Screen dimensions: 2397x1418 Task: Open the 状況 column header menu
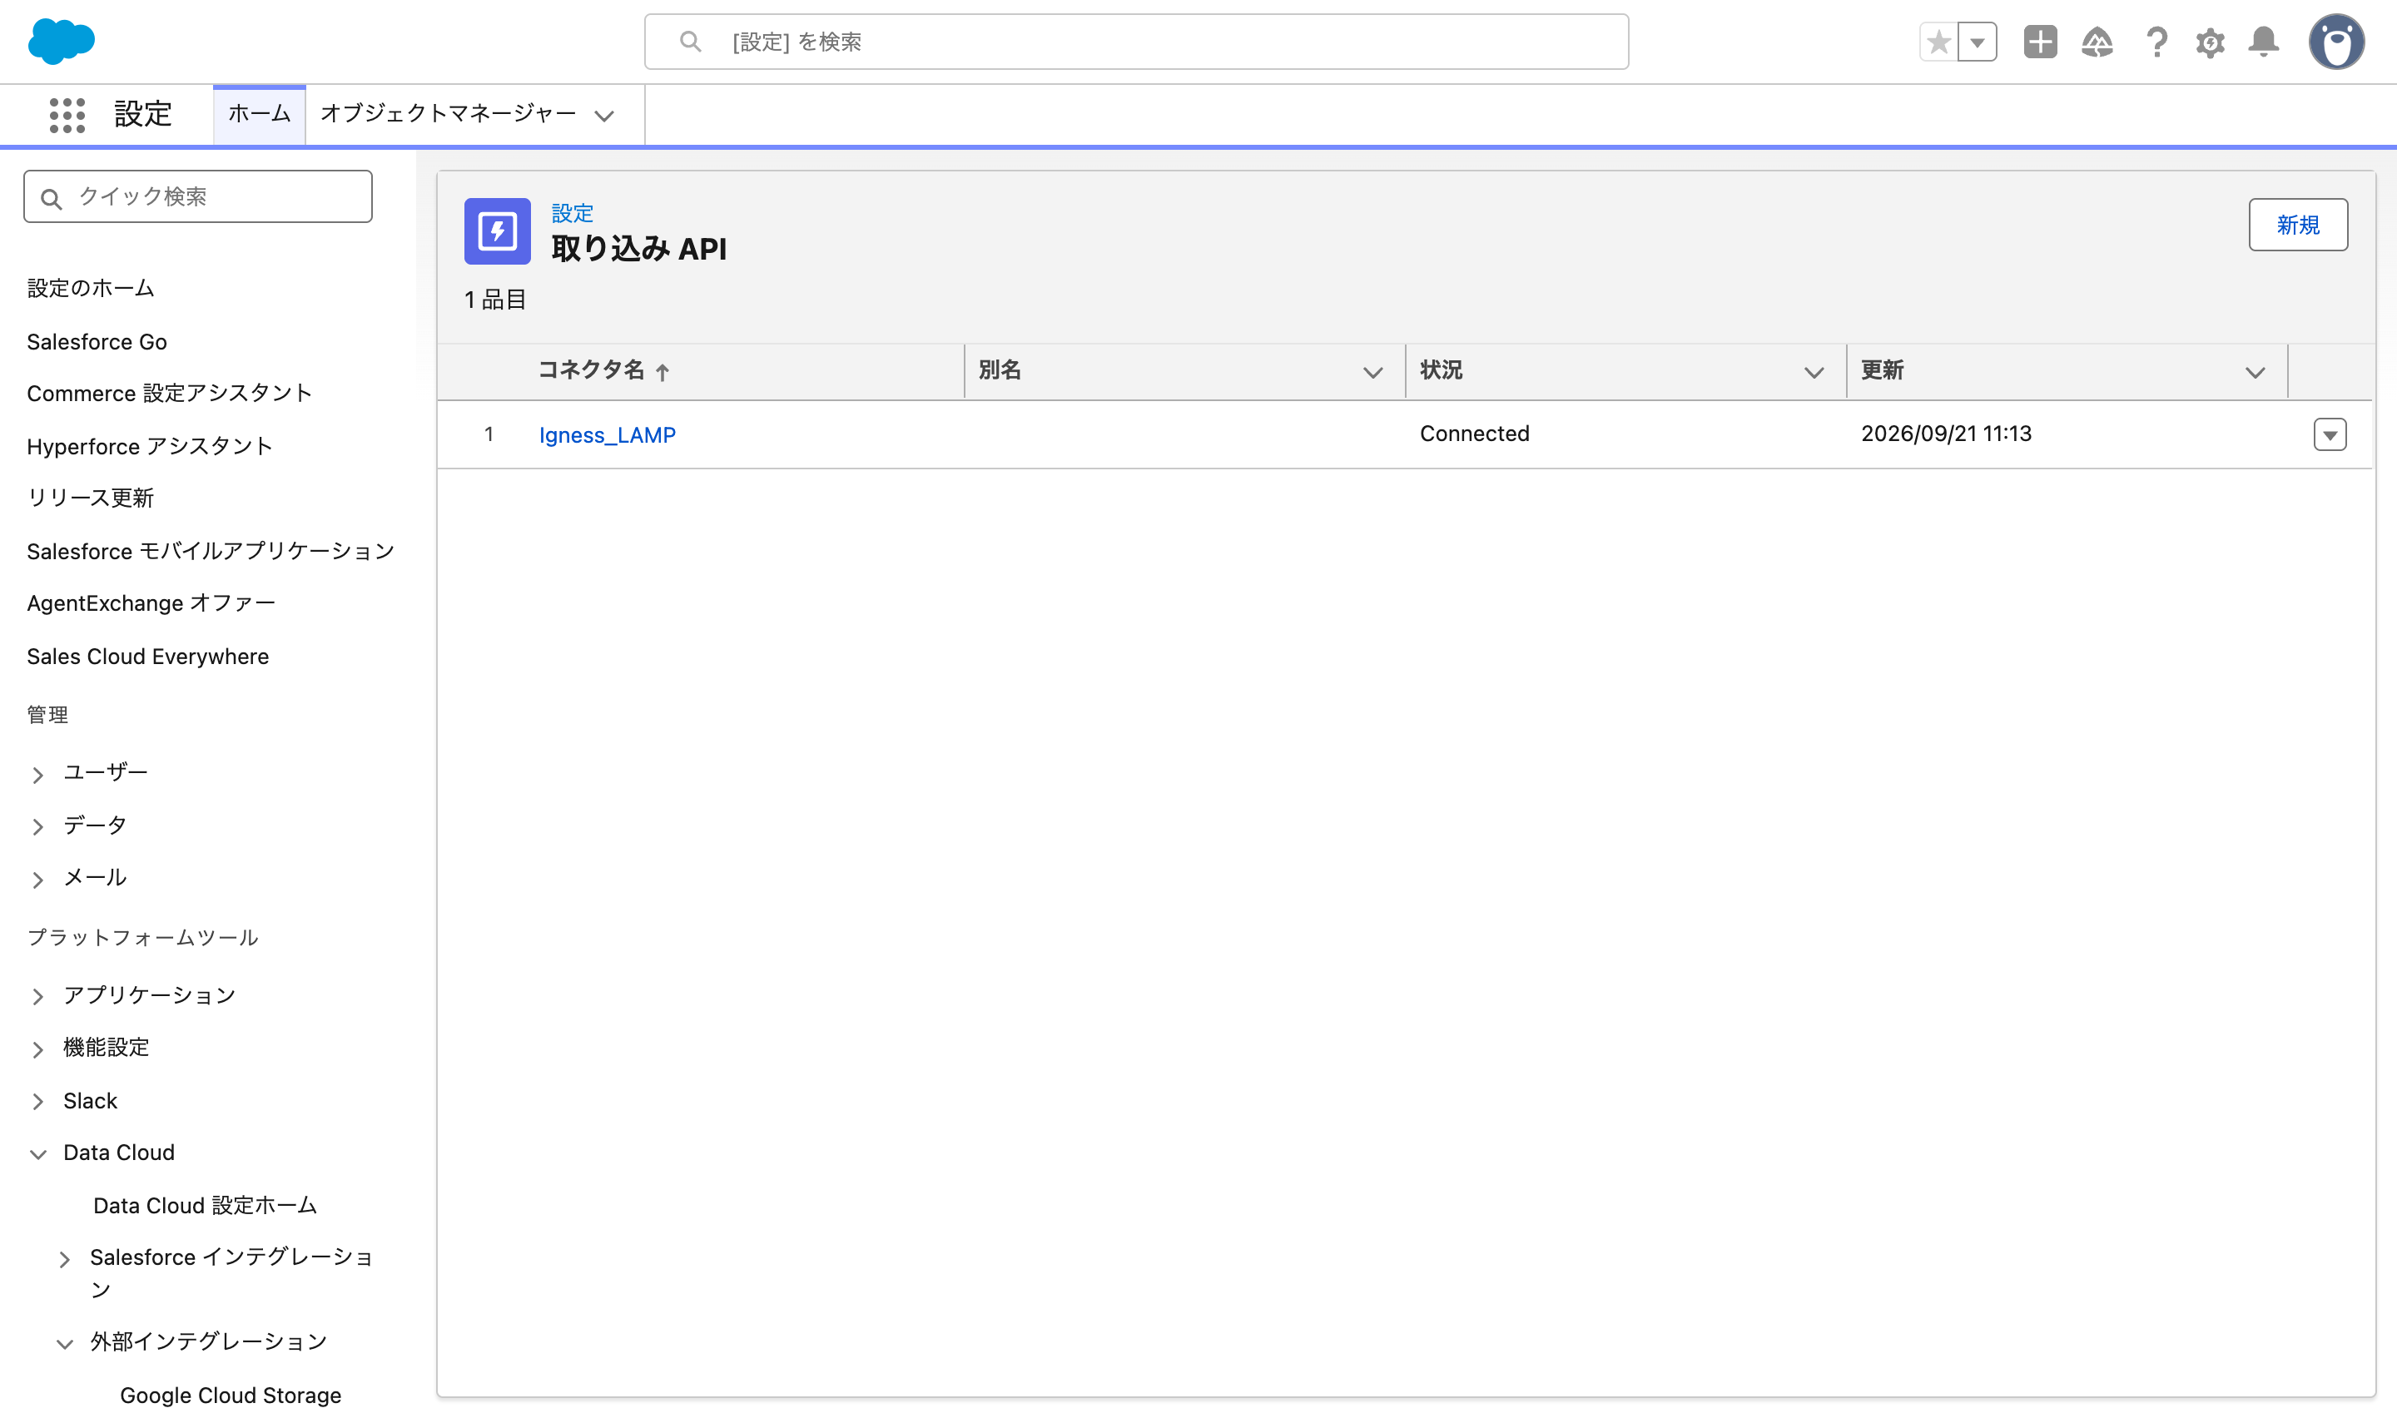(1814, 372)
